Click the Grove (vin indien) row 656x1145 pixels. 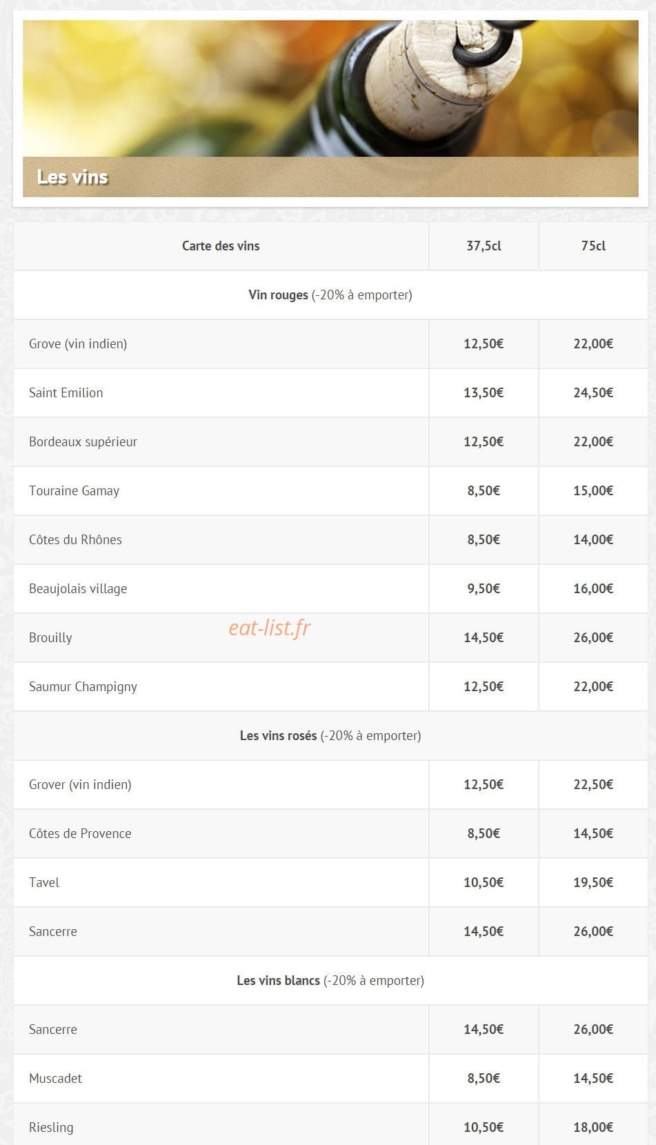(x=330, y=343)
